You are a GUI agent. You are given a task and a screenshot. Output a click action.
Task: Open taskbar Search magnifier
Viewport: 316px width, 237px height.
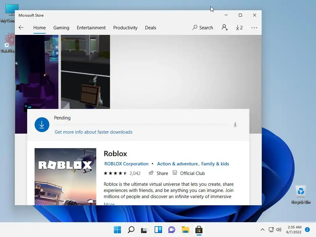pyautogui.click(x=131, y=230)
